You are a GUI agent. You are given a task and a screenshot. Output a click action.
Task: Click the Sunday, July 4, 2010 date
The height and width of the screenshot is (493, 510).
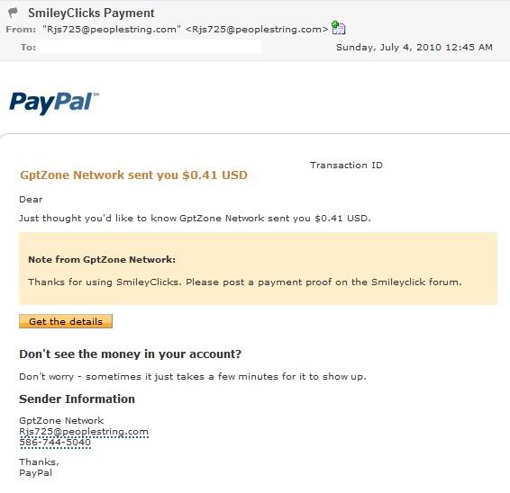pos(414,48)
